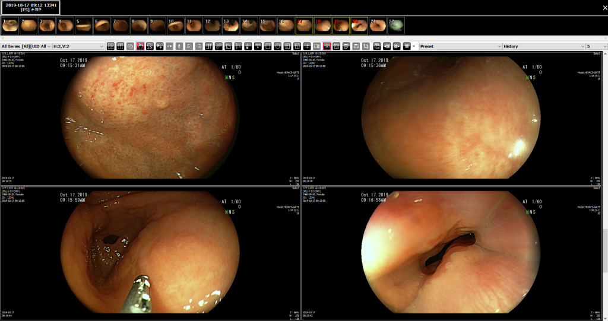Select greenish thumbnail number 22
The image size is (608, 321).
(396, 26)
